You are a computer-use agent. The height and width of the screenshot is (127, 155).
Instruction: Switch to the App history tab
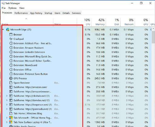(36, 13)
